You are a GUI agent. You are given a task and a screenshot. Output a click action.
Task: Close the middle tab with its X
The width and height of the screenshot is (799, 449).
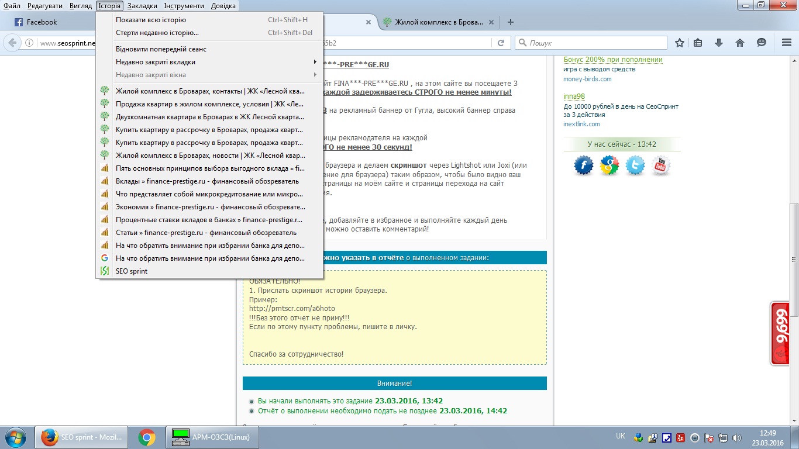(368, 22)
